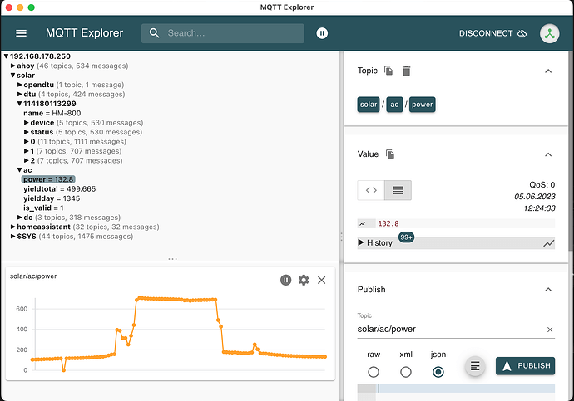The height and width of the screenshot is (401, 574).
Task: Expand the 0 channel node
Action: click(x=27, y=142)
